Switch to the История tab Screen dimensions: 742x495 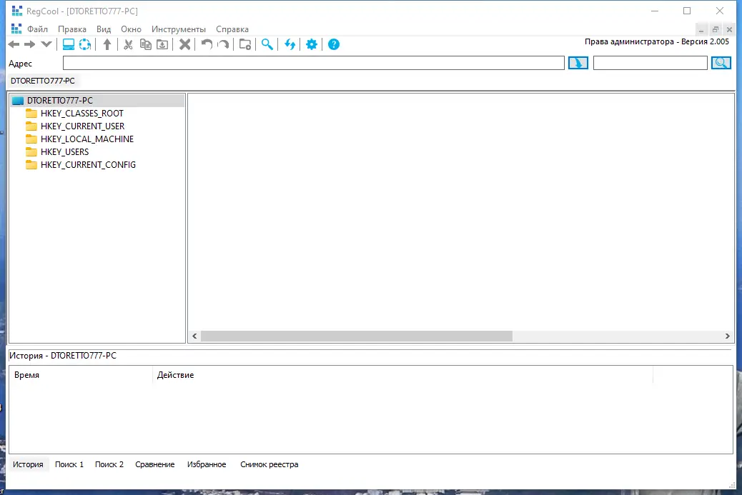tap(28, 464)
